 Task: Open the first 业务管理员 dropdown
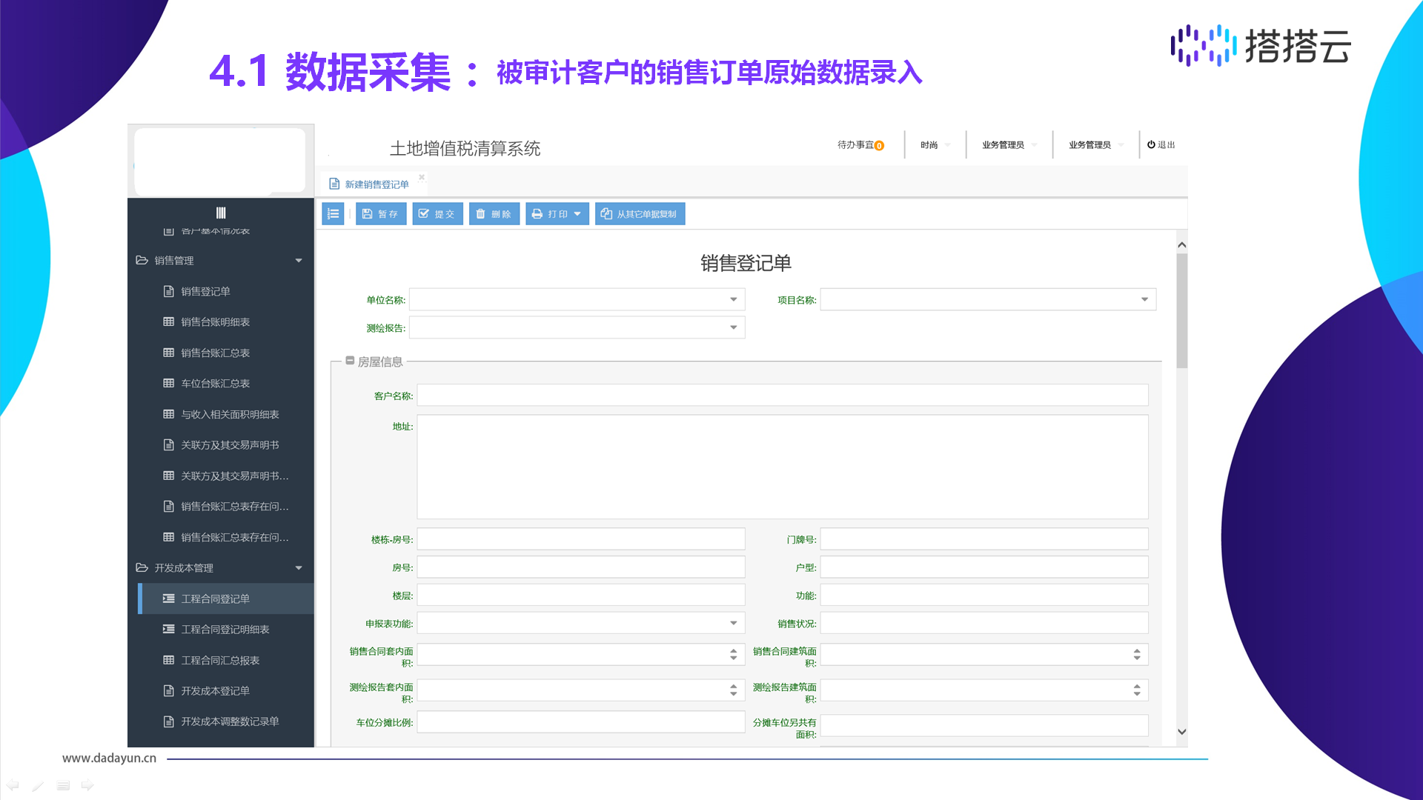(1009, 145)
